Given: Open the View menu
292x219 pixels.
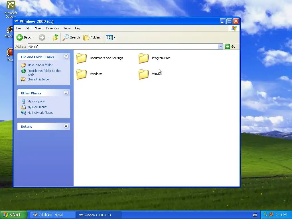Looking at the screenshot, I should 38,28.
